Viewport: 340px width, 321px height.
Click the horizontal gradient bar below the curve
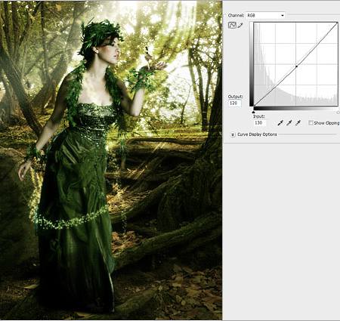coord(295,108)
